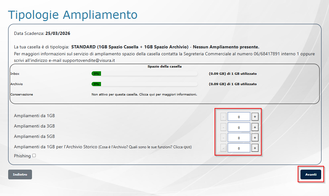Image resolution: width=329 pixels, height=196 pixels.
Task: Decrease the 1GB expansion quantity with minus
Action: [x=223, y=117]
